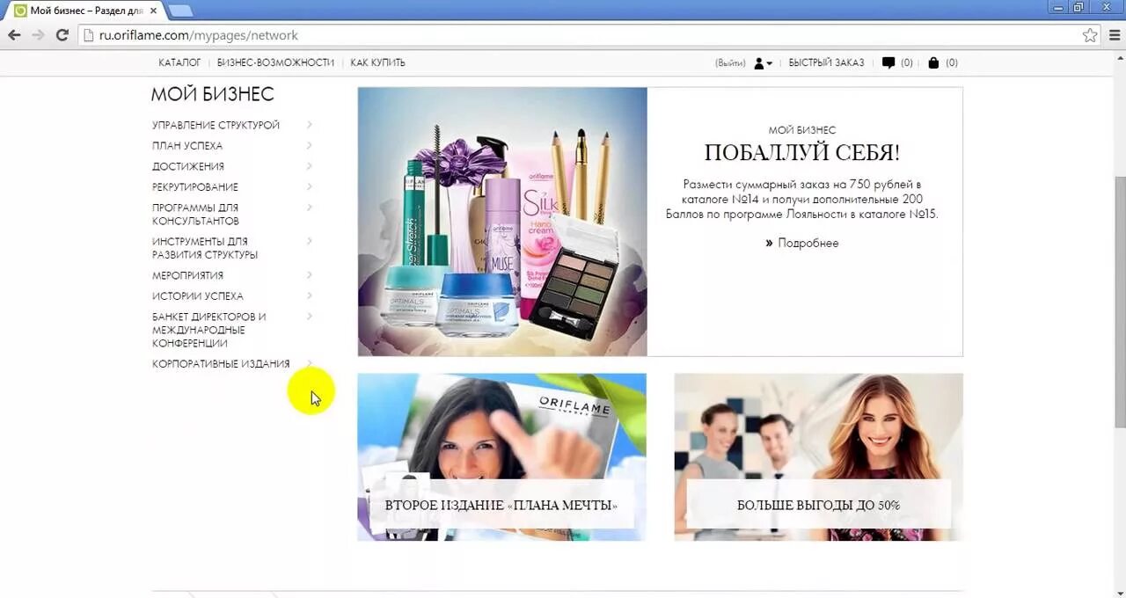This screenshot has height=598, width=1126.
Task: Select Достижения in sidebar
Action: point(188,166)
